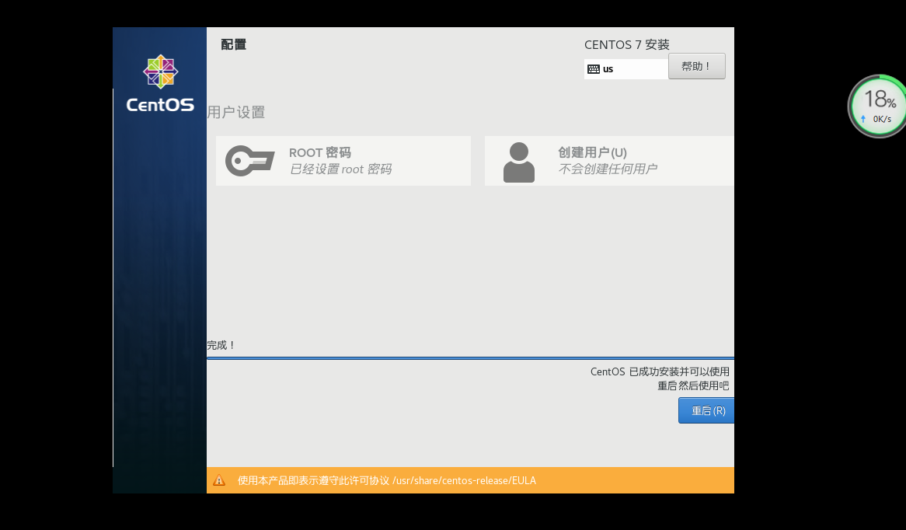
Task: Click the keyboard layout icon
Action: [594, 69]
